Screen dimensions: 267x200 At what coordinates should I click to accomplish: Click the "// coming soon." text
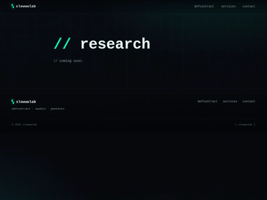point(68,61)
